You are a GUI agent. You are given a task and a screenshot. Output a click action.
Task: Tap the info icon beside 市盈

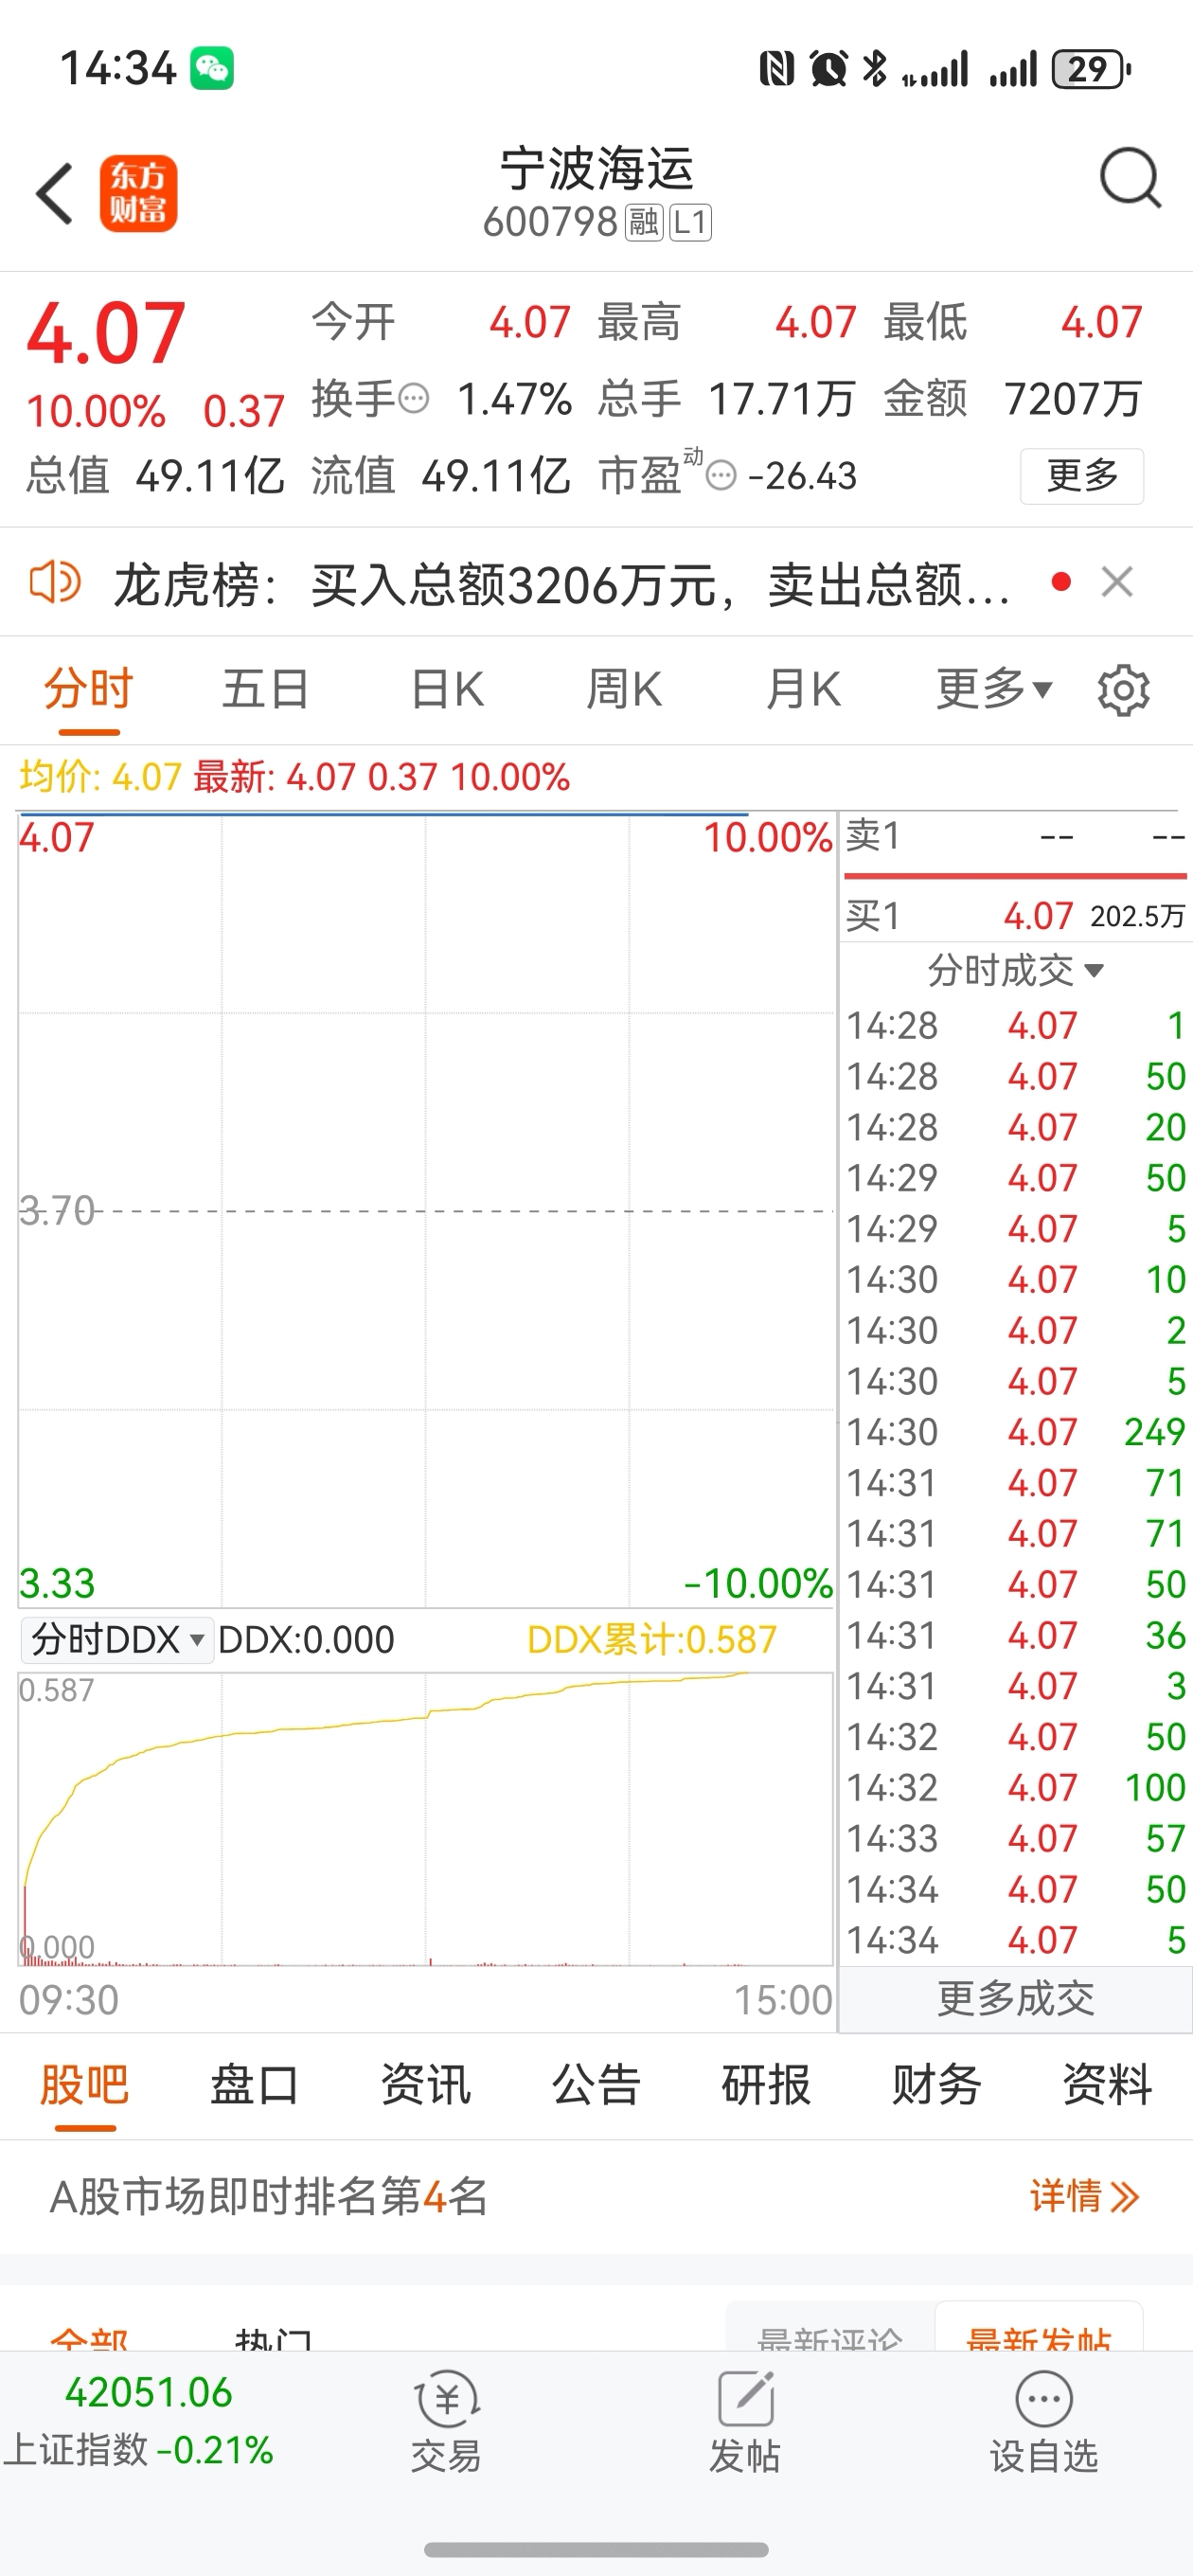point(721,475)
